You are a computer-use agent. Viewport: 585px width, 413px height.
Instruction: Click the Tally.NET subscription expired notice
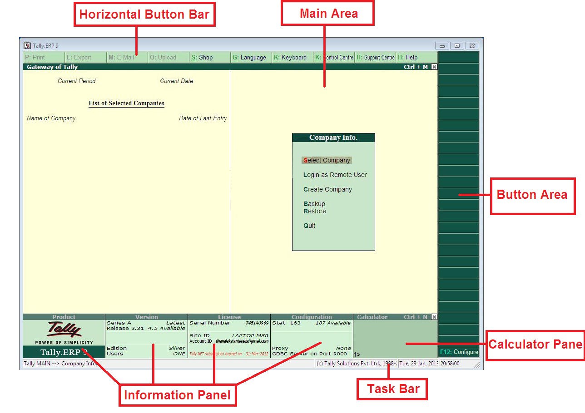coord(229,354)
